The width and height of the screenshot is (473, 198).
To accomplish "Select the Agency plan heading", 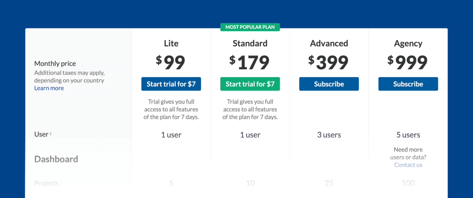I will pos(408,44).
